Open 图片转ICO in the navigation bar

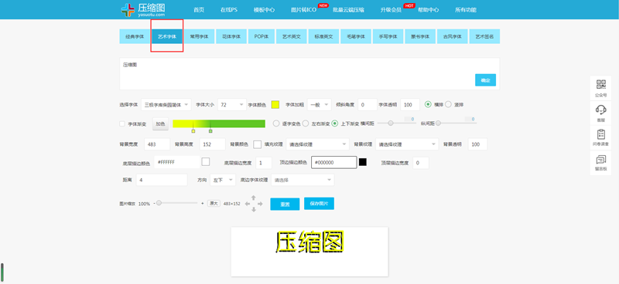tap(303, 10)
